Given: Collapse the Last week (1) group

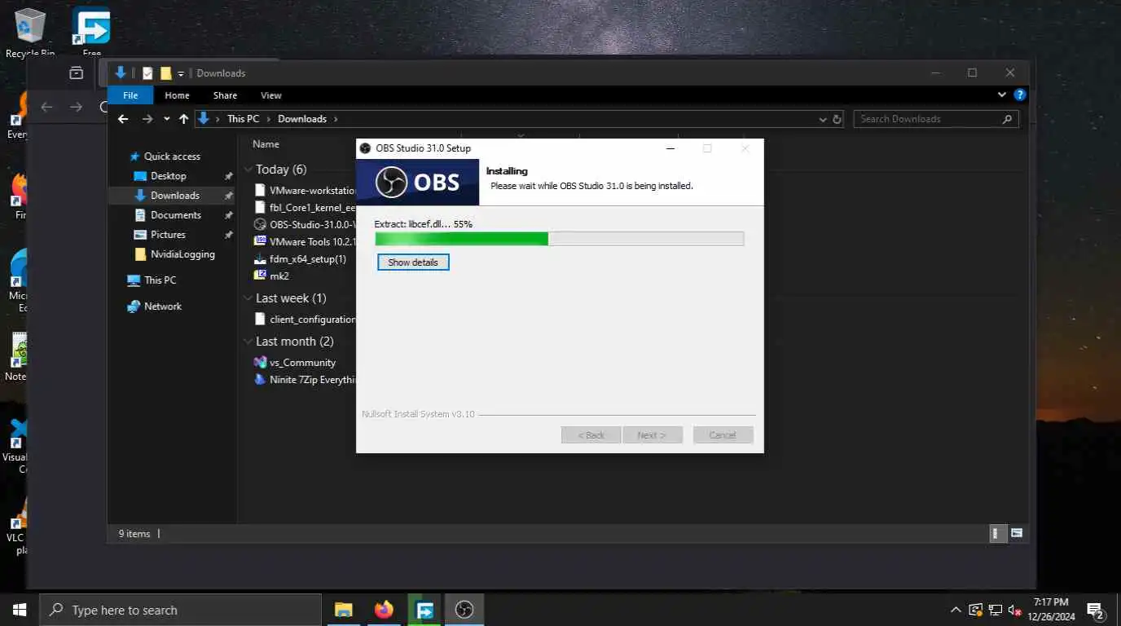Looking at the screenshot, I should click(249, 298).
